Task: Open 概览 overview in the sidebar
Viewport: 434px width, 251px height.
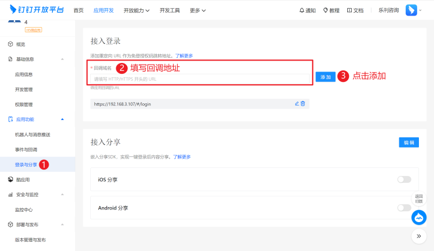Action: (x=20, y=44)
